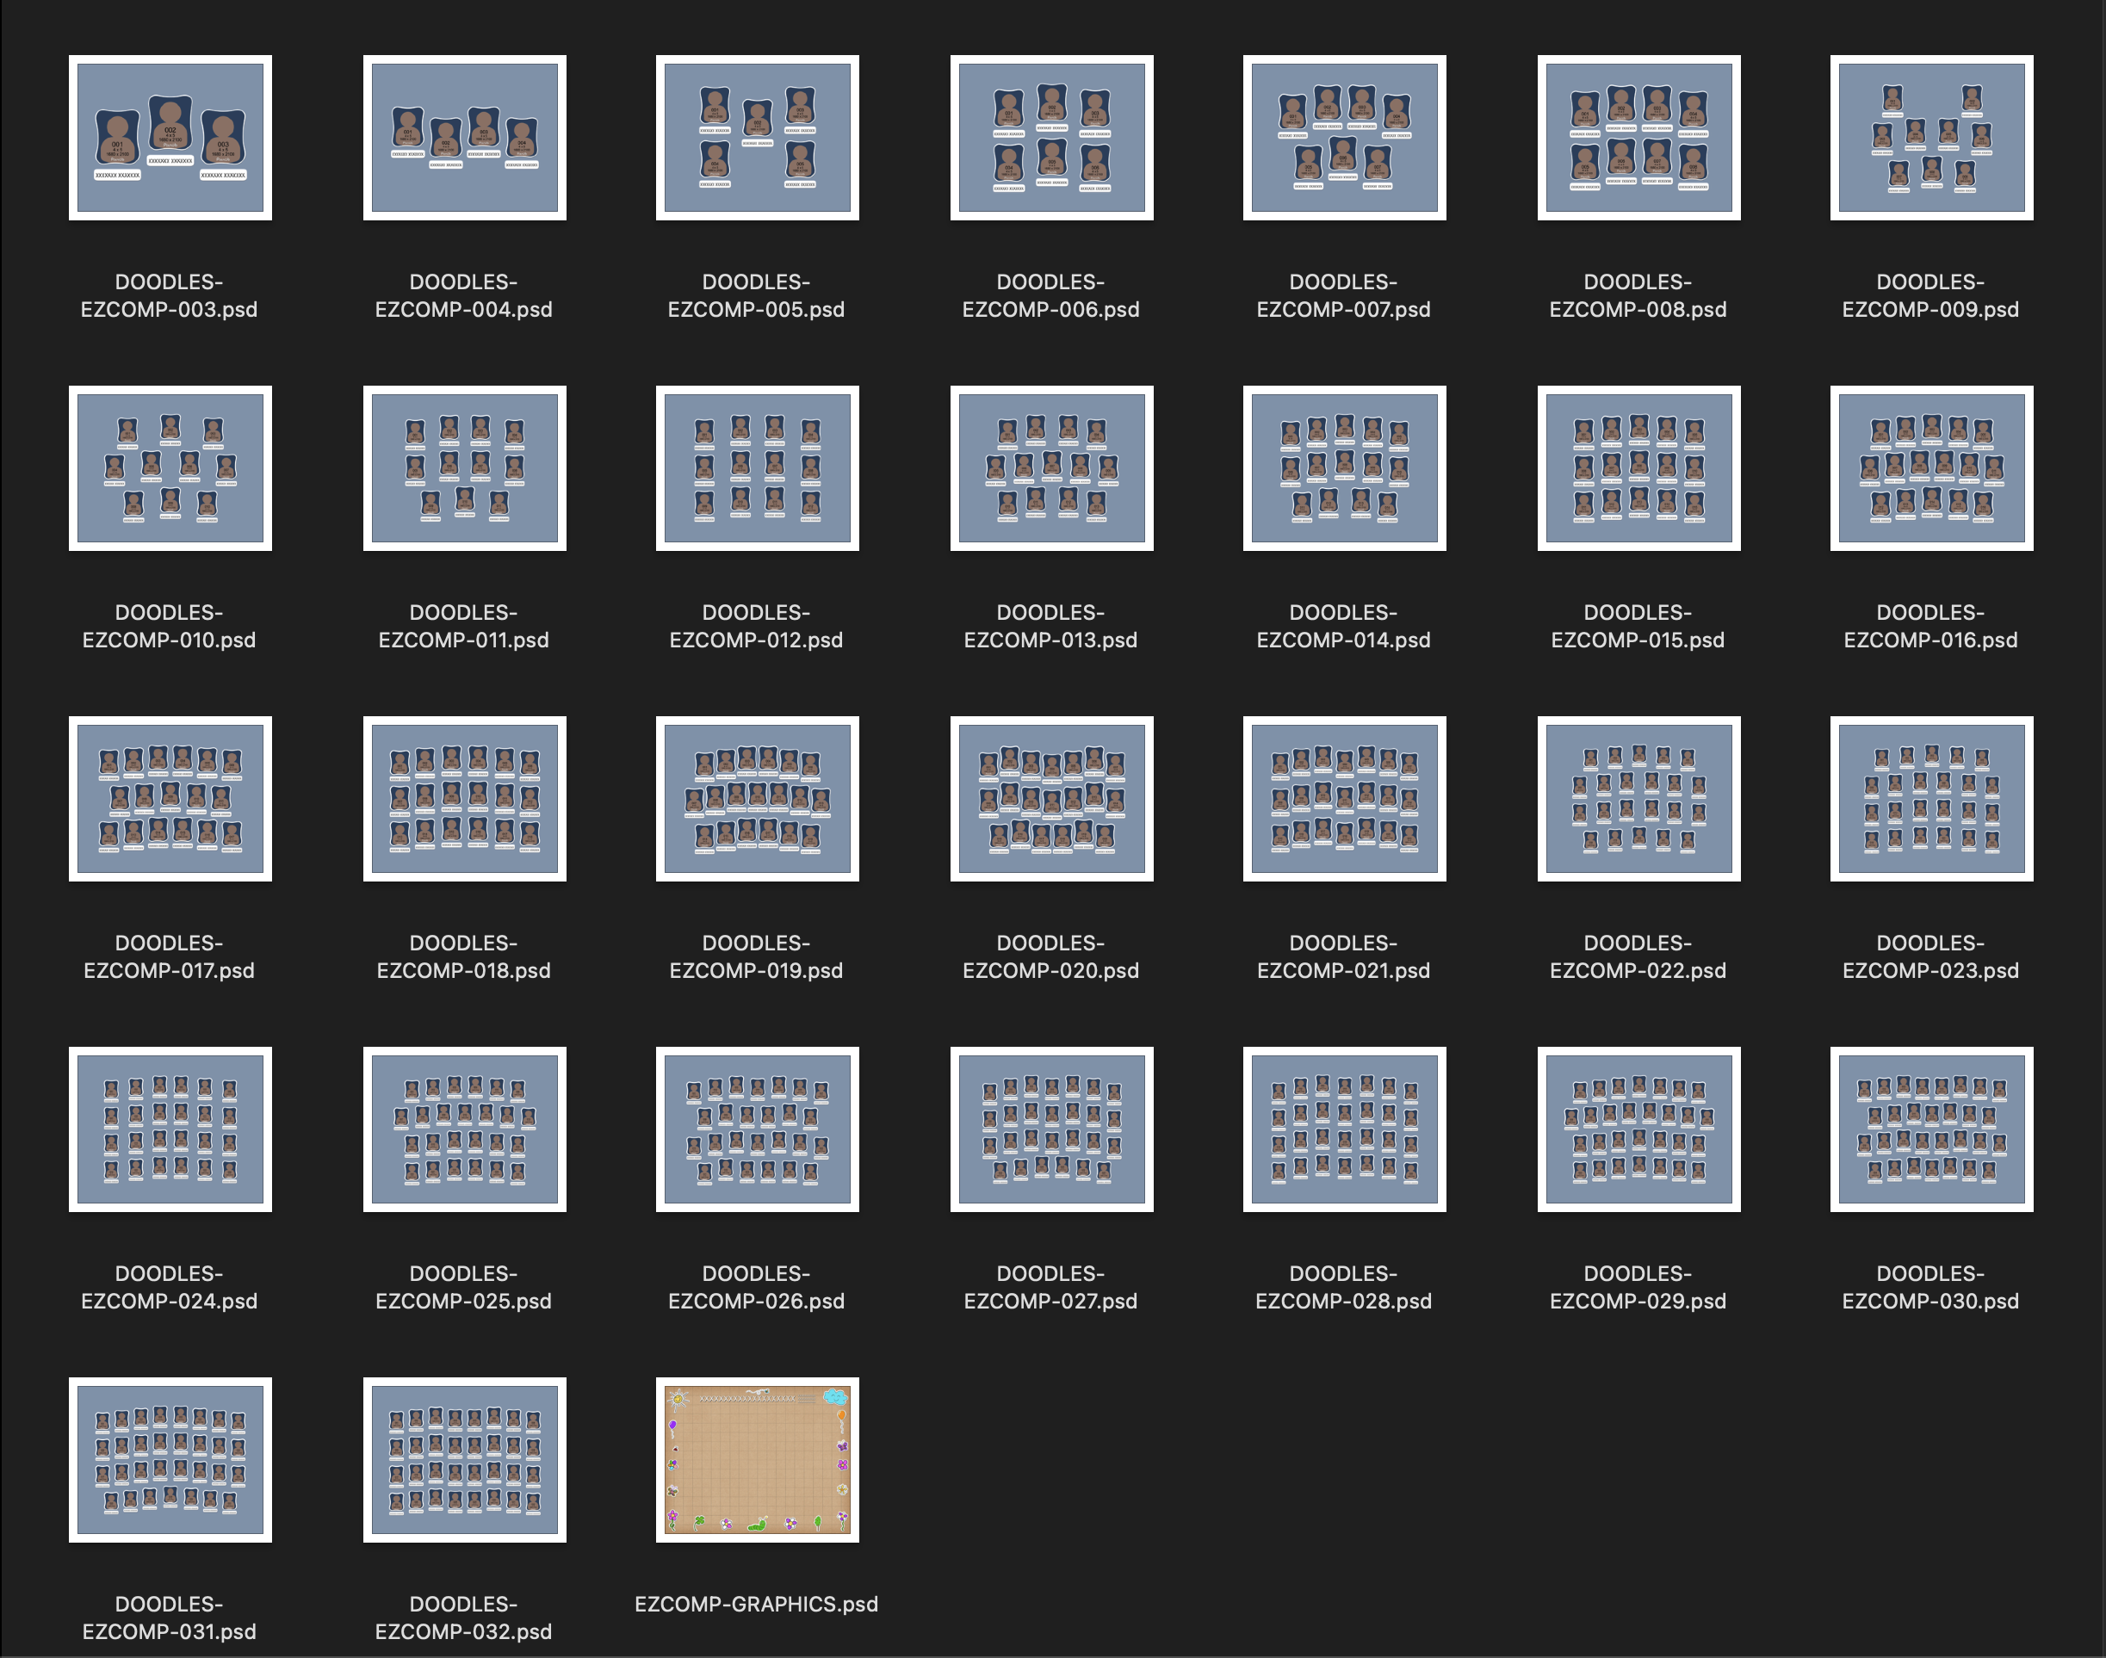Select DOODLES-EZCOMP-016.psd file icon
Screen dimensions: 2106x1658
(x=1931, y=468)
